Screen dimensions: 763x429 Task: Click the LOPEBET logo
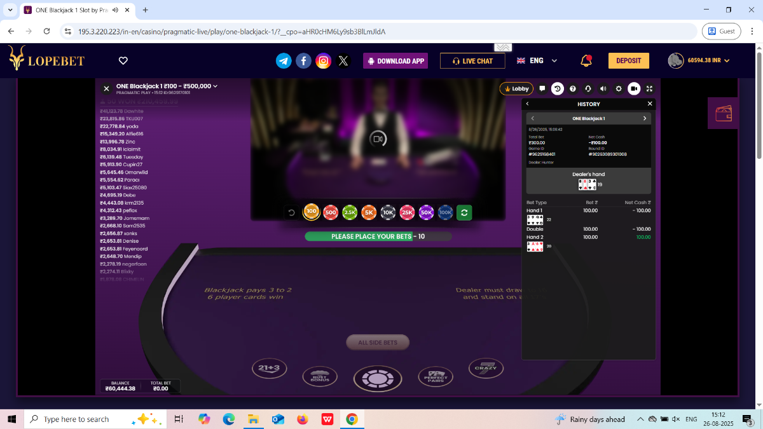tap(46, 60)
